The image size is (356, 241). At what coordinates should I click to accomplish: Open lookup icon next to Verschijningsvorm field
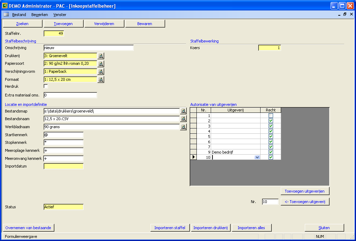pos(101,71)
